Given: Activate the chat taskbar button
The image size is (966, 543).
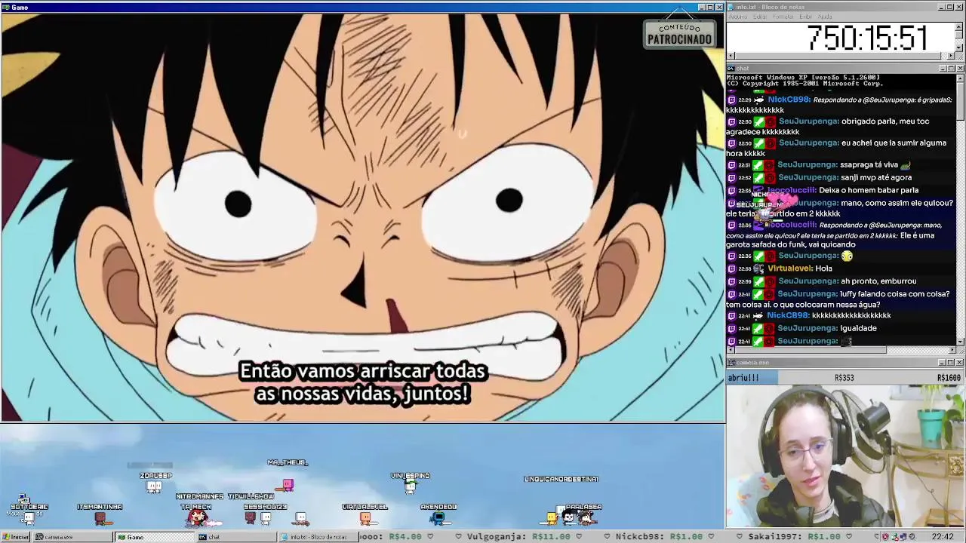Looking at the screenshot, I should tap(236, 537).
